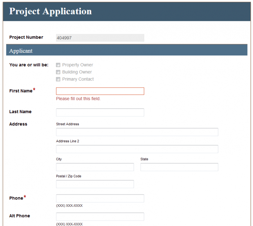This screenshot has height=226, width=253.
Task: Check the Building Owner checkbox
Action: tap(58, 72)
